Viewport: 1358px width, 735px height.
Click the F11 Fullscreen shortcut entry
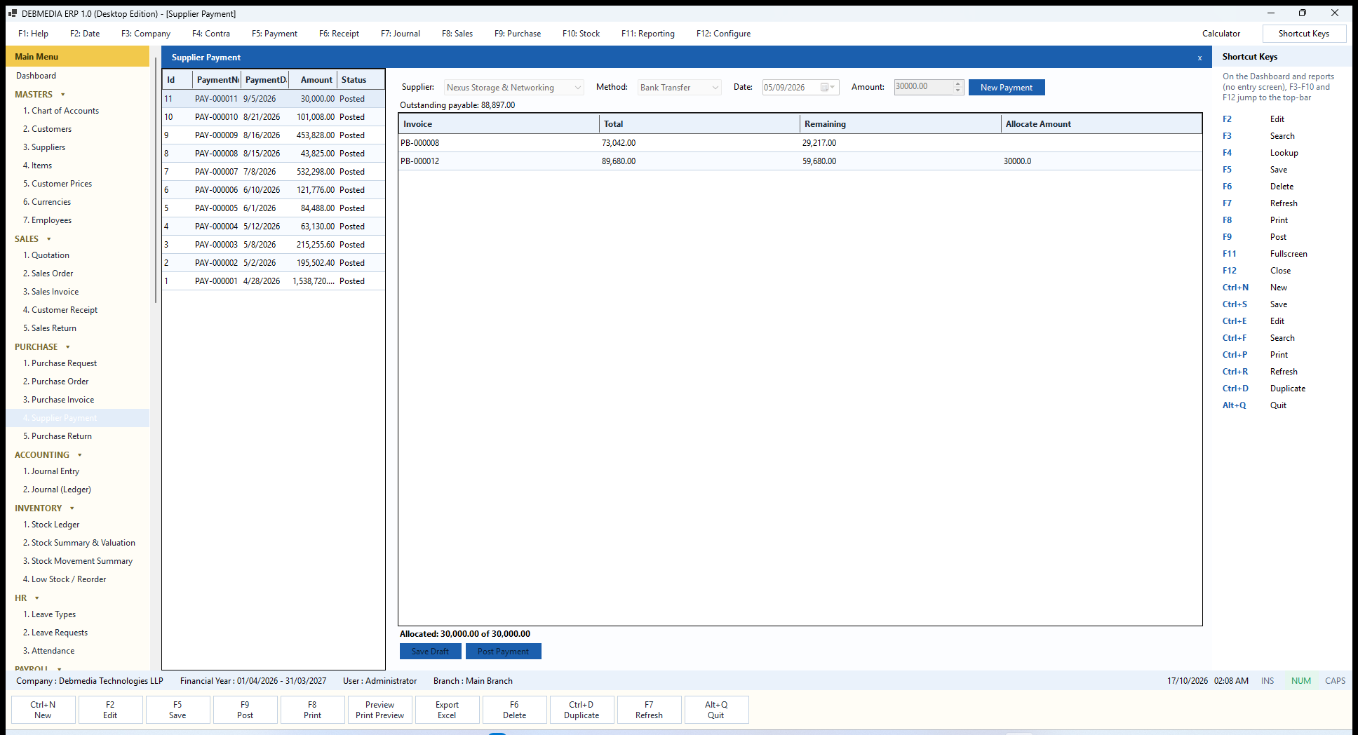tap(1265, 254)
